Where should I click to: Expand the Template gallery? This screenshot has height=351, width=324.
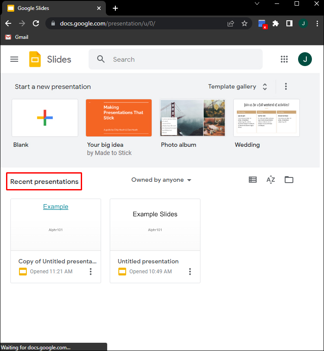[x=238, y=86]
